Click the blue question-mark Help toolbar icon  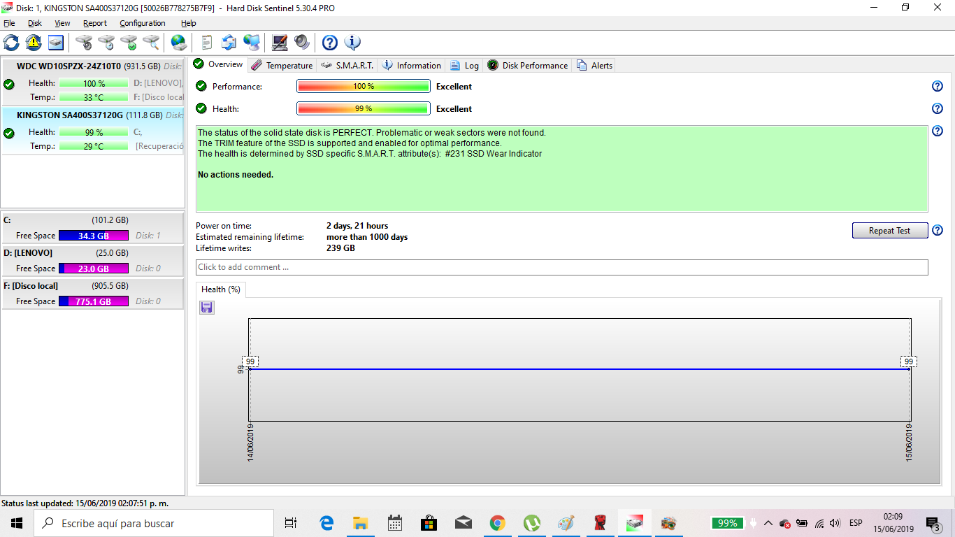330,43
